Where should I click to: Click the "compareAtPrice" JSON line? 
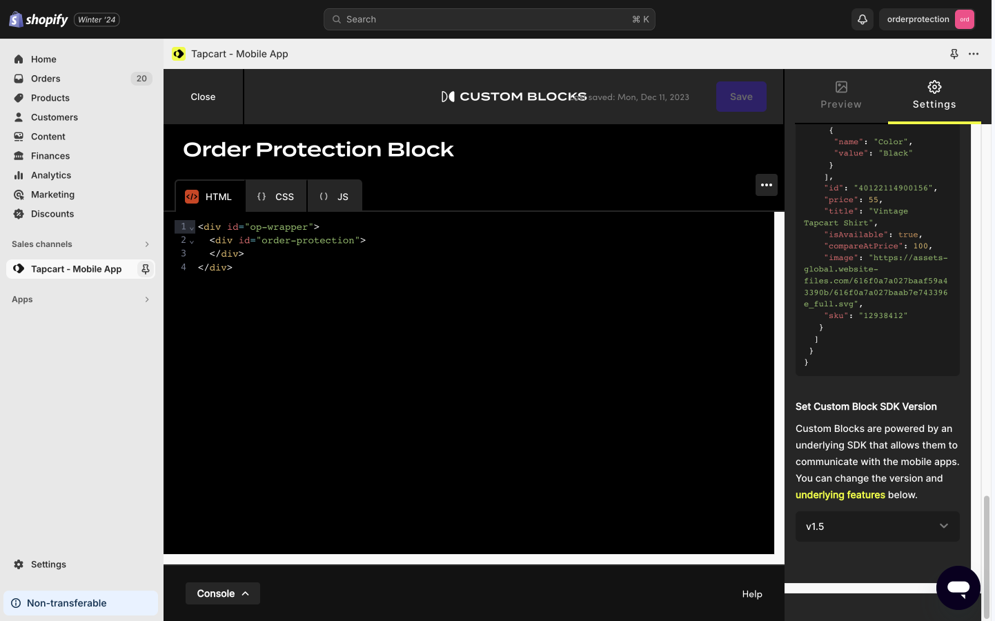click(878, 246)
